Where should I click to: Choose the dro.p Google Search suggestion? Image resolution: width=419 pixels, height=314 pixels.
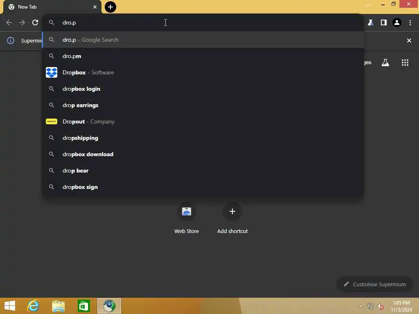click(x=203, y=40)
